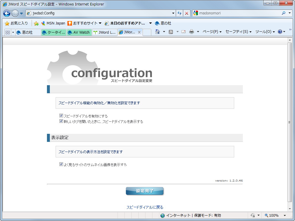Click the privacy report lock icon

tap(253, 215)
